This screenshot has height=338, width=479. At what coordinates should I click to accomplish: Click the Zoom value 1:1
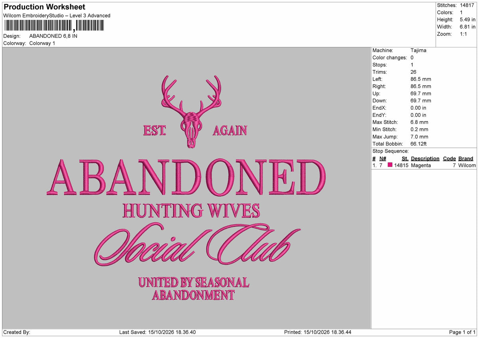(x=464, y=34)
